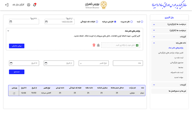Open the calendar icon in the search از تاریخ field
This screenshot has height=131, width=192.
(x=46, y=63)
